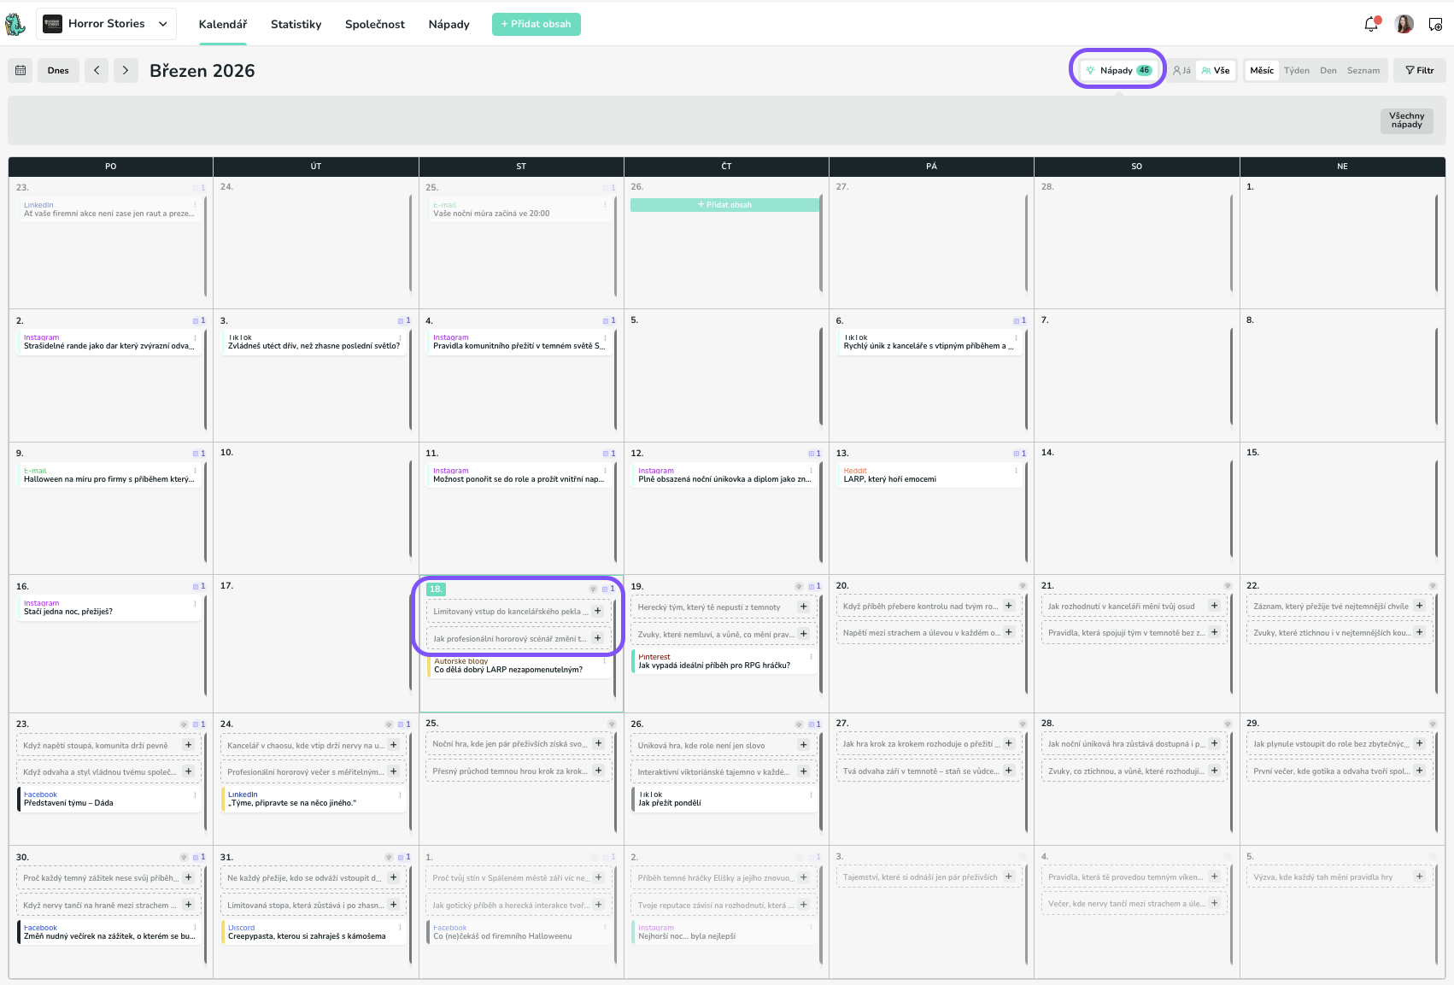
Task: Click the dragon logo icon
Action: pyautogui.click(x=15, y=24)
